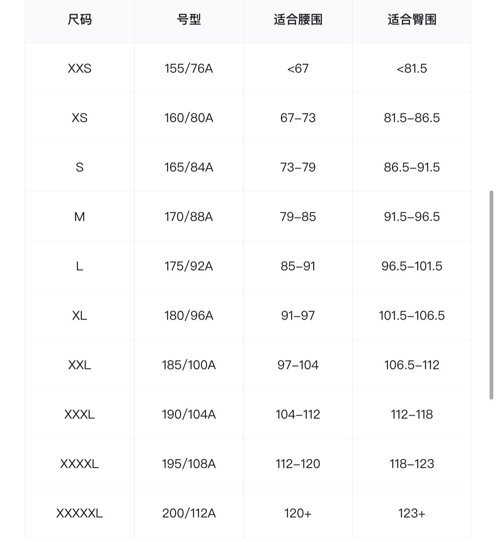This screenshot has height=542, width=497.
Task: Click the XL size cell
Action: click(x=80, y=315)
